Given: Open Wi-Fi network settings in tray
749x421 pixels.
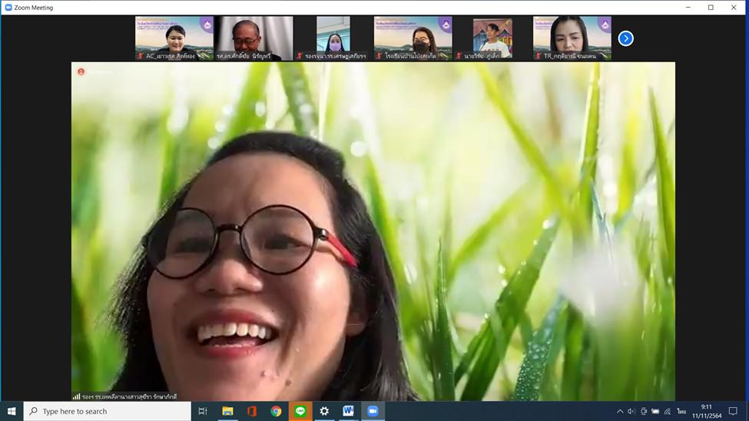Looking at the screenshot, I should [668, 411].
